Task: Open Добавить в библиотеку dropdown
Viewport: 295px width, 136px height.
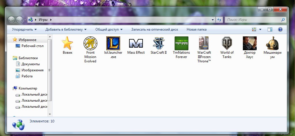Action: click(x=66, y=29)
